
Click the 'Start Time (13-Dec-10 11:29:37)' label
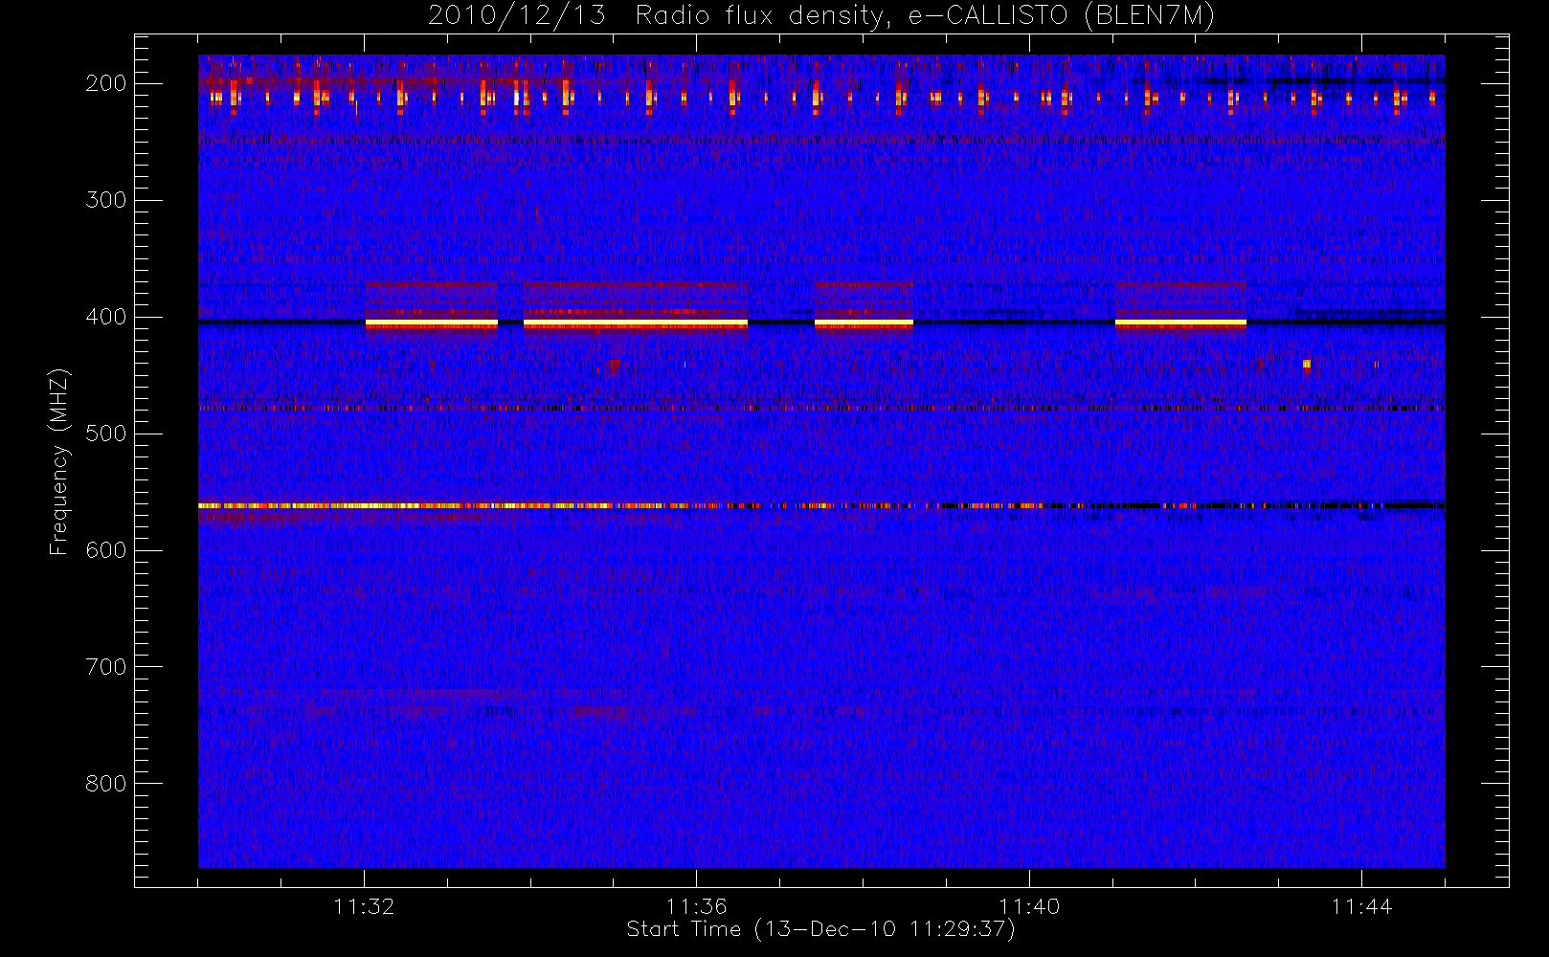(820, 929)
